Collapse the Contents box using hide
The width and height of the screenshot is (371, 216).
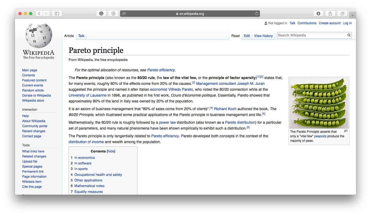pos(111,151)
